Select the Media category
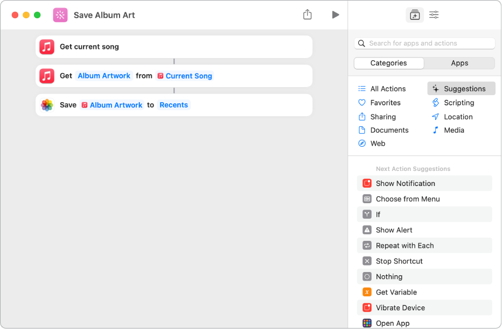This screenshot has width=502, height=329. pos(454,130)
